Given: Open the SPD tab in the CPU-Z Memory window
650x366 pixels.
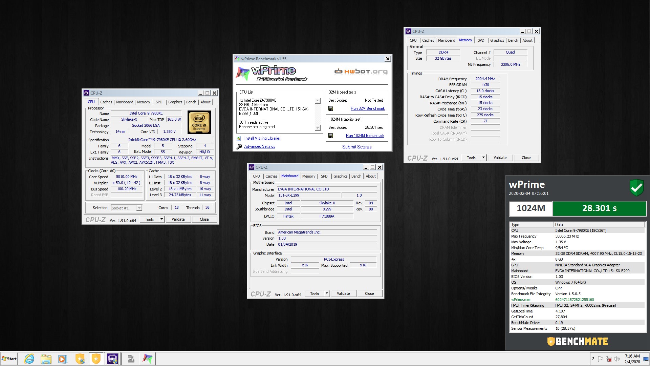Looking at the screenshot, I should point(481,40).
